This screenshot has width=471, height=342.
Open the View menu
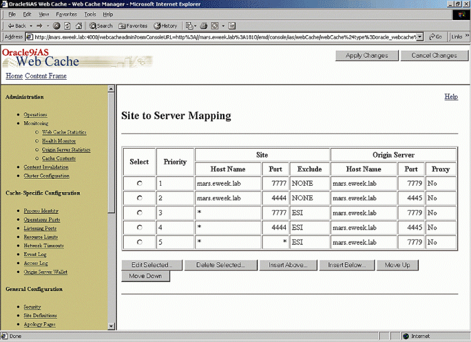point(44,14)
